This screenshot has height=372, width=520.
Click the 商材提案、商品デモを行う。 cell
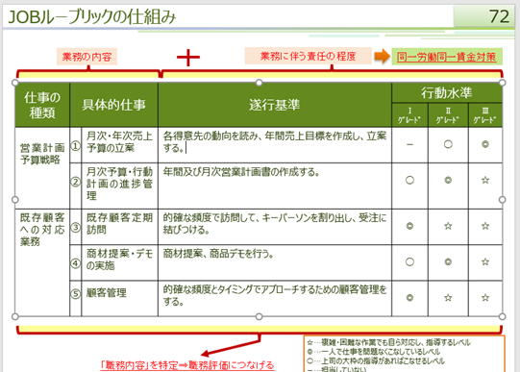click(x=275, y=262)
